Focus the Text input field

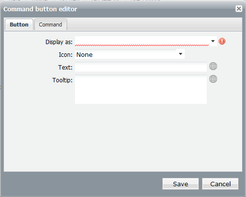tap(141, 67)
